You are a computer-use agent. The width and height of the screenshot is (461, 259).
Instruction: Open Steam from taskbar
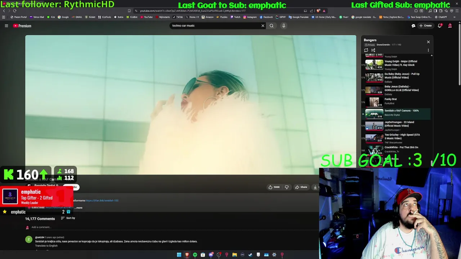click(250, 255)
